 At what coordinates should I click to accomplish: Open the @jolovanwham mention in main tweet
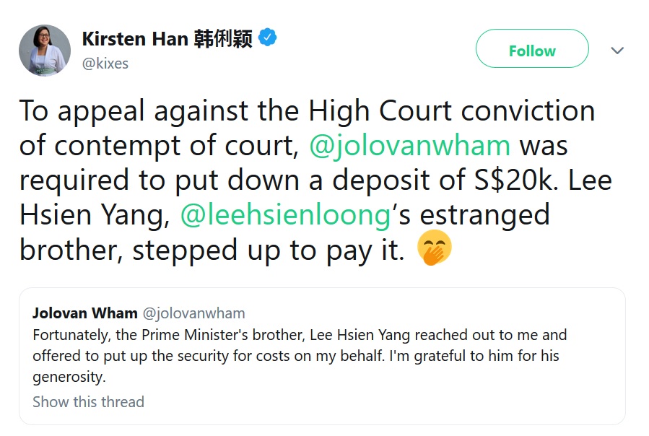[x=409, y=145]
